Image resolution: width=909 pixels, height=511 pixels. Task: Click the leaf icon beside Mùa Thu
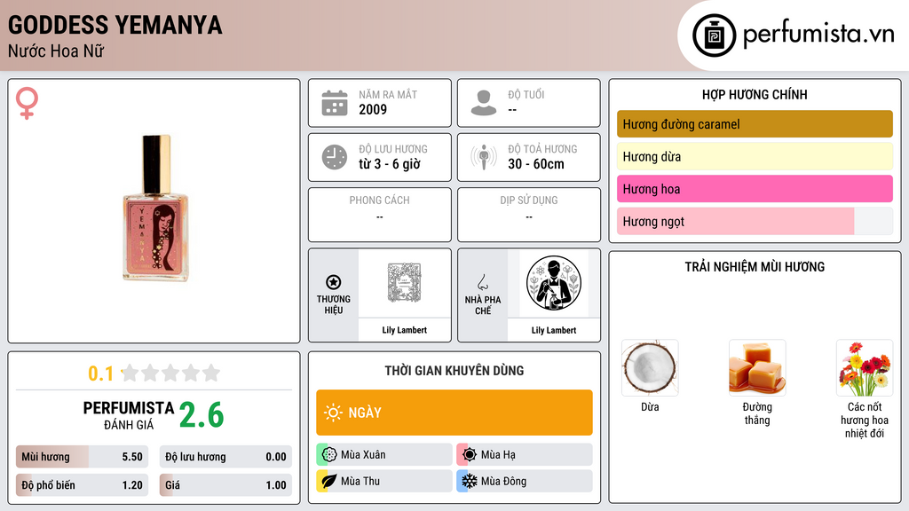coord(329,481)
